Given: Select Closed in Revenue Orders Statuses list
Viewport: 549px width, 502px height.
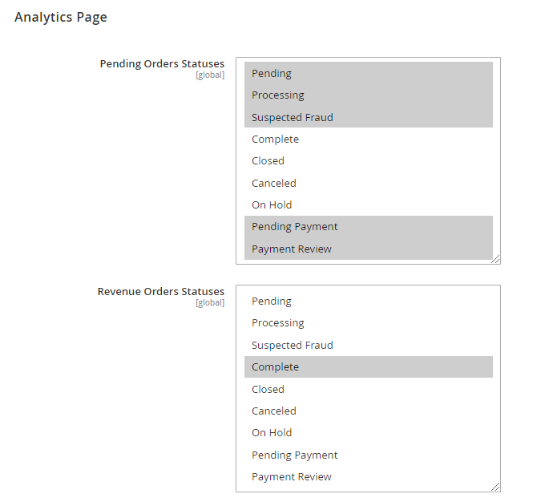Looking at the screenshot, I should coord(268,390).
